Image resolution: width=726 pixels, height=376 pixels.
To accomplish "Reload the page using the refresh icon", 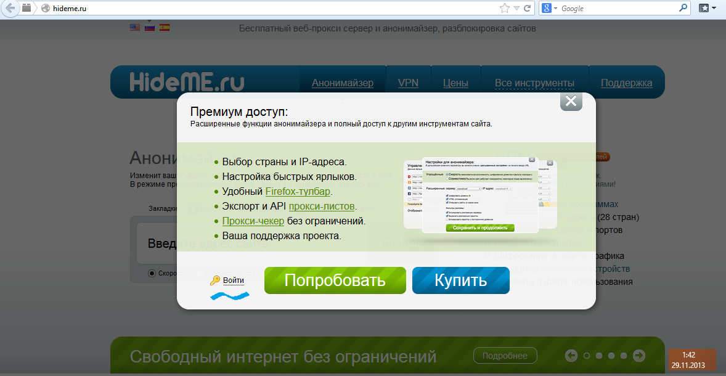I will pos(527,9).
